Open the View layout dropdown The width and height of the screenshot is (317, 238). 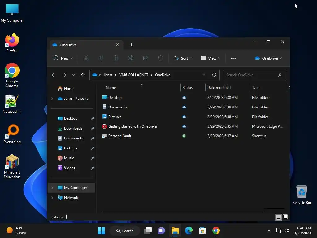click(210, 58)
